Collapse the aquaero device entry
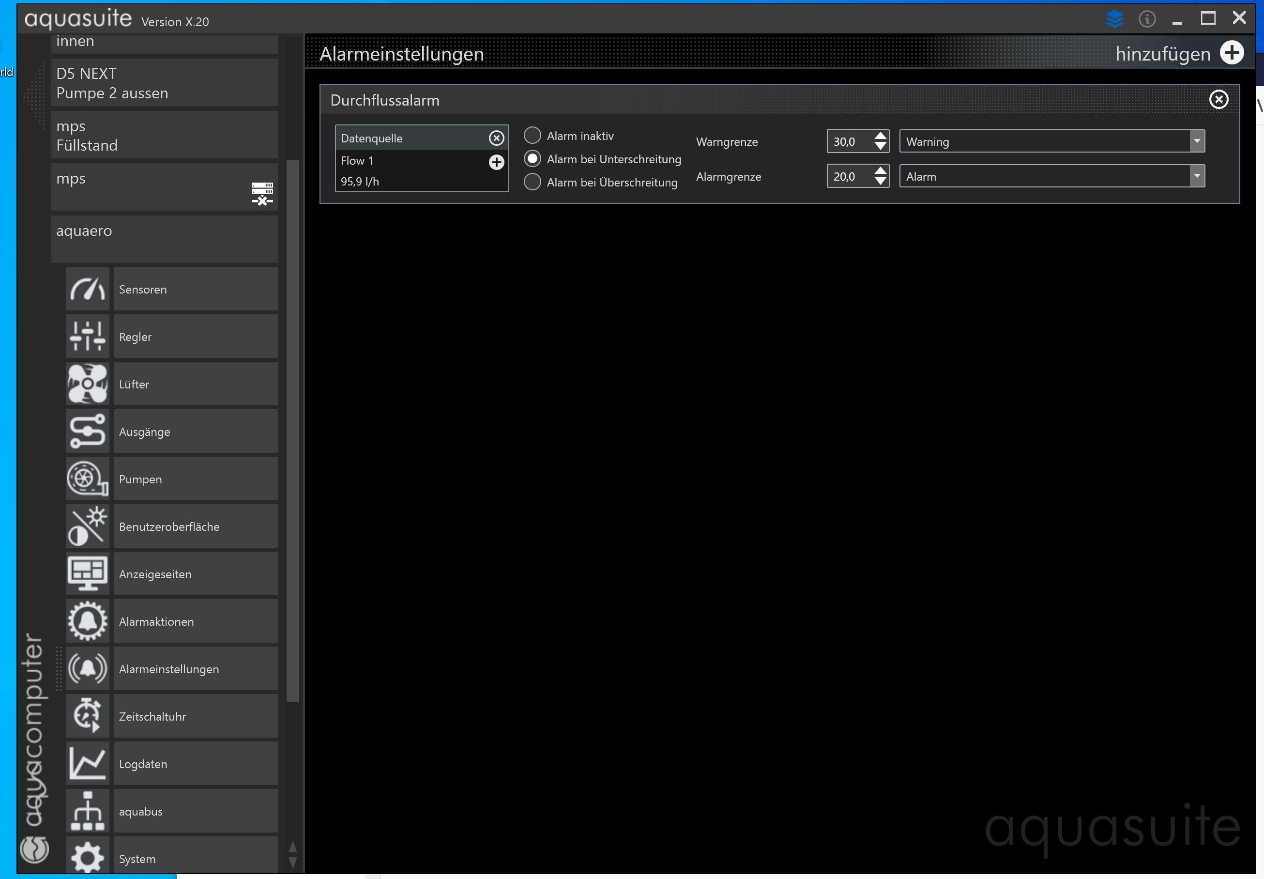 coord(164,239)
